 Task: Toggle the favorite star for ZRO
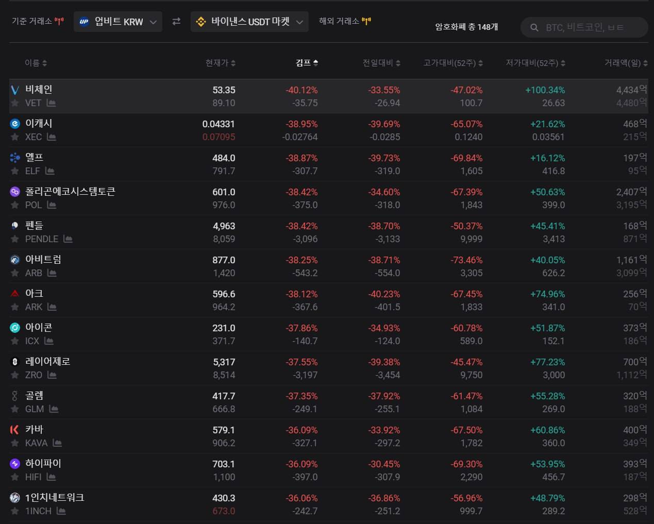(x=15, y=375)
